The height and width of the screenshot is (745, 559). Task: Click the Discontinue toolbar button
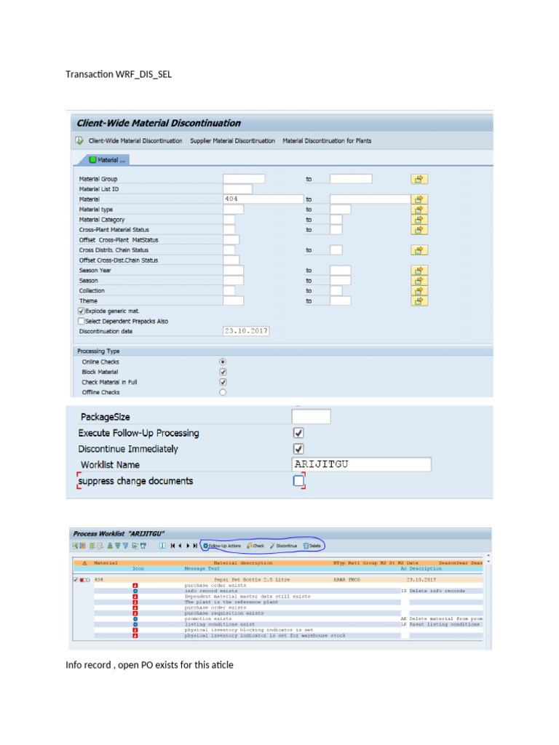[x=284, y=546]
